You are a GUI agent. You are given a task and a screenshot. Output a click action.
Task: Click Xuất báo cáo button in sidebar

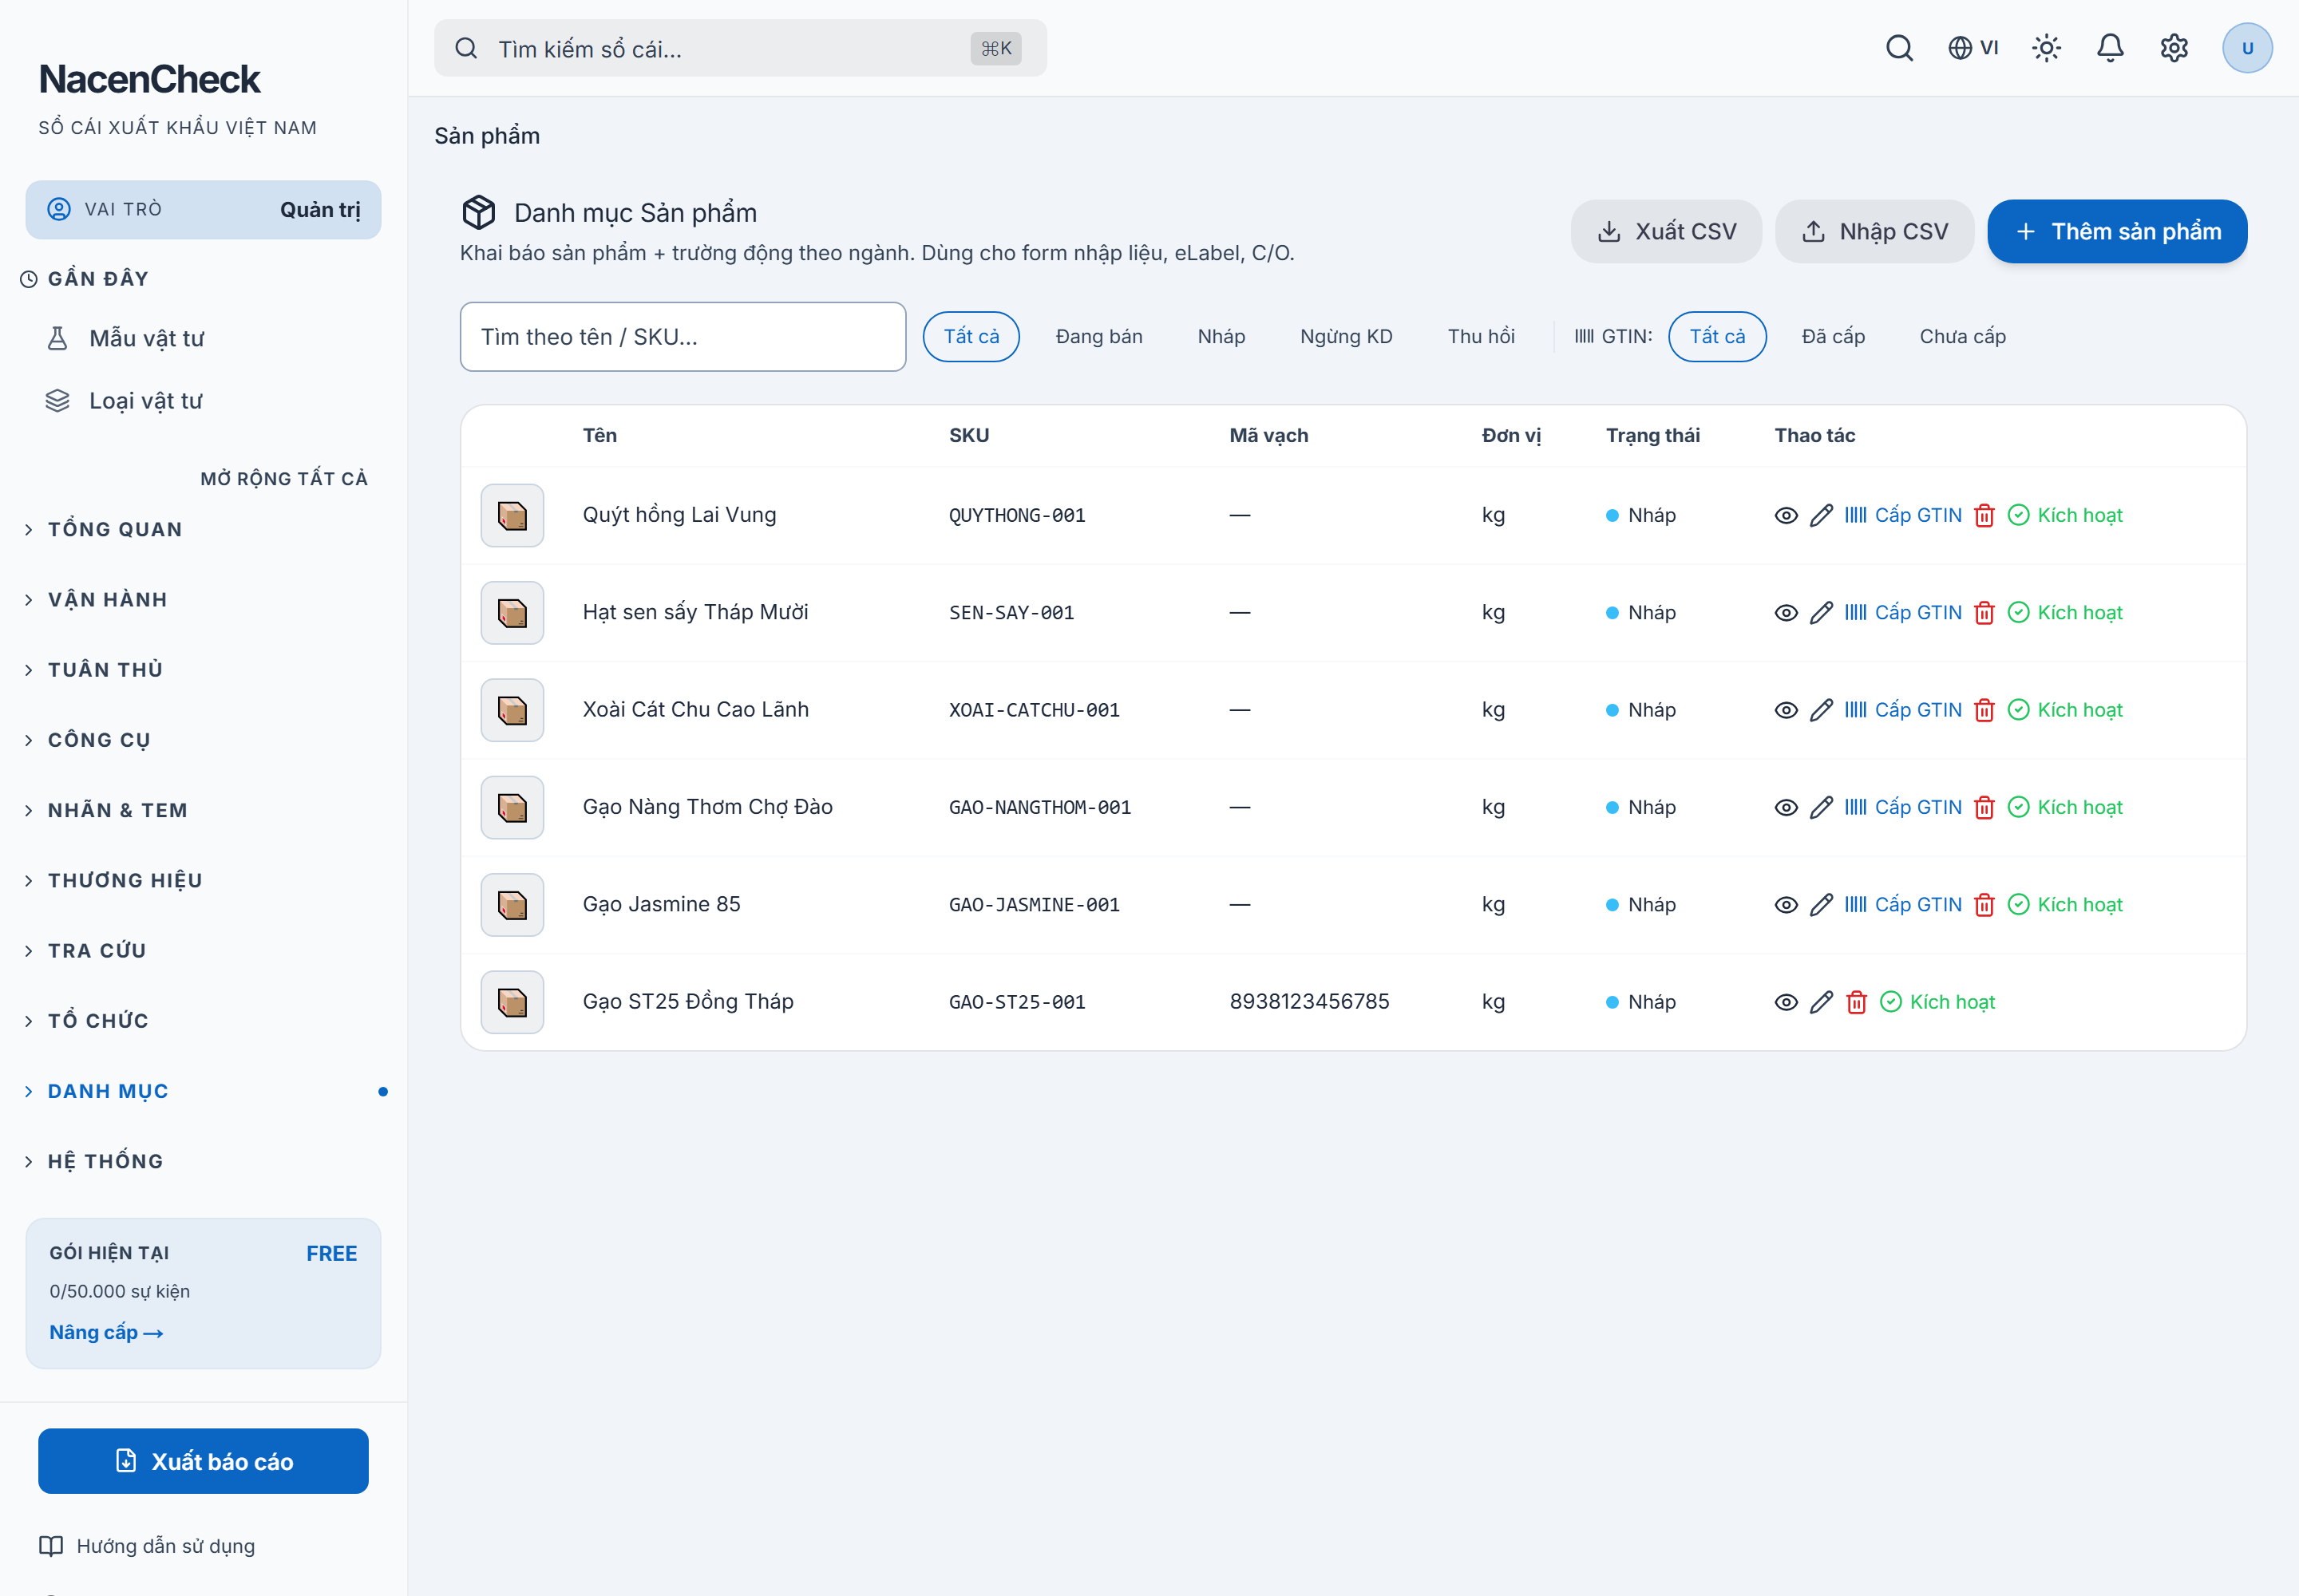[x=203, y=1461]
